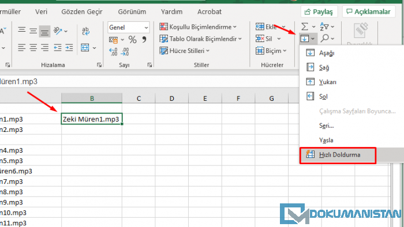Decrease decimal places

click(125, 52)
